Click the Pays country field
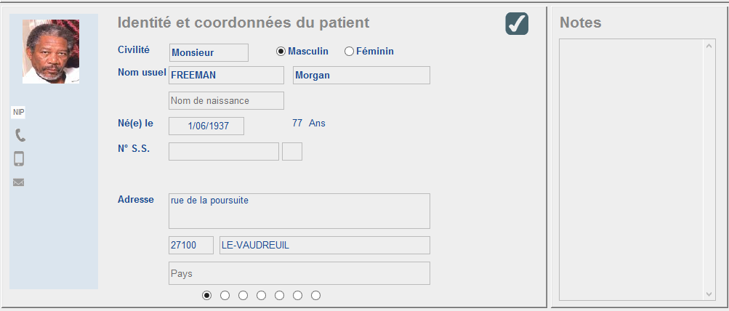The image size is (729, 311). pyautogui.click(x=299, y=273)
